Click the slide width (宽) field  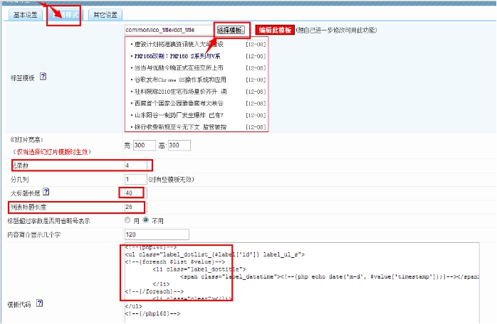[145, 146]
